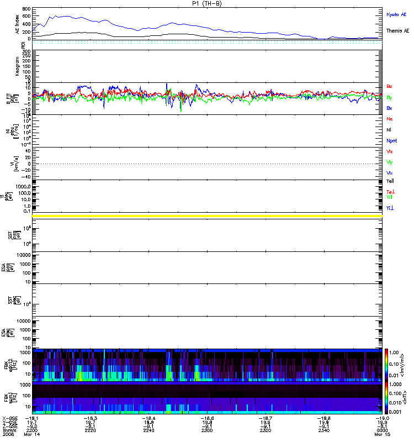Click the plot title P1 (TH-B)
This screenshot has width=414, height=442.
(x=207, y=3)
